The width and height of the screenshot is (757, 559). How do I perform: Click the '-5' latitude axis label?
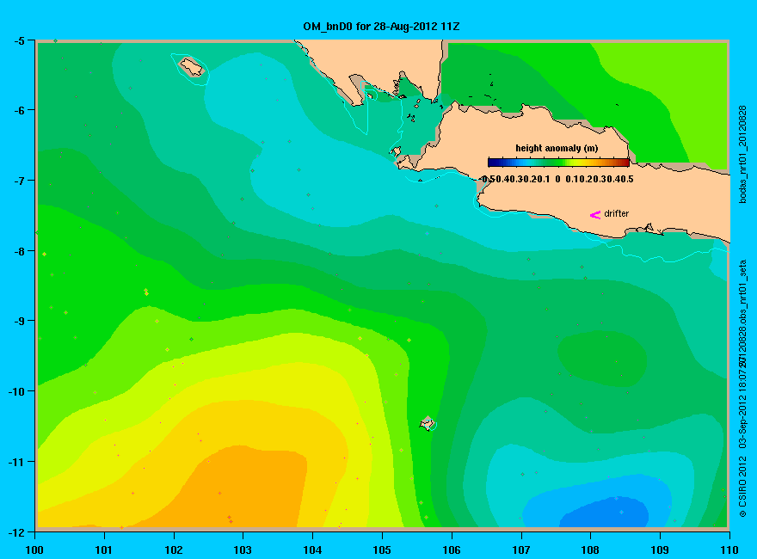click(19, 41)
